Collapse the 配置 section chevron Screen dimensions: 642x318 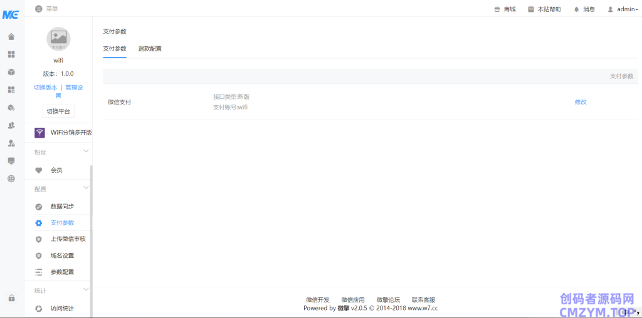86,188
